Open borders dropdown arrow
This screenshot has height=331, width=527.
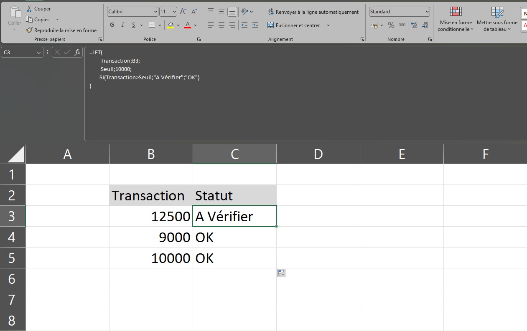coord(160,25)
